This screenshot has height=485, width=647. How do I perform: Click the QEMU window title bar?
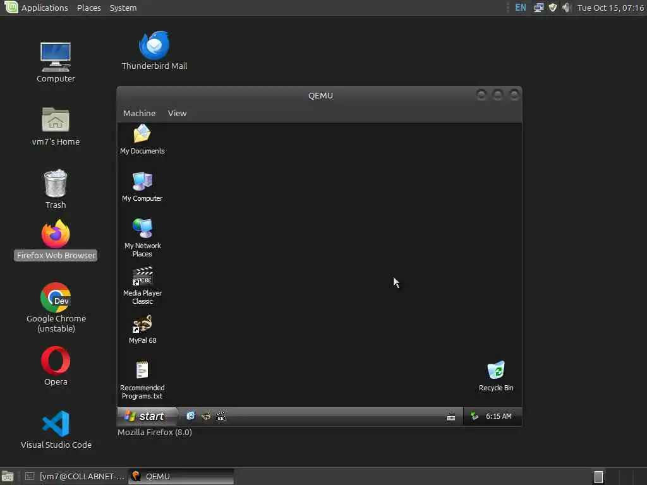320,95
